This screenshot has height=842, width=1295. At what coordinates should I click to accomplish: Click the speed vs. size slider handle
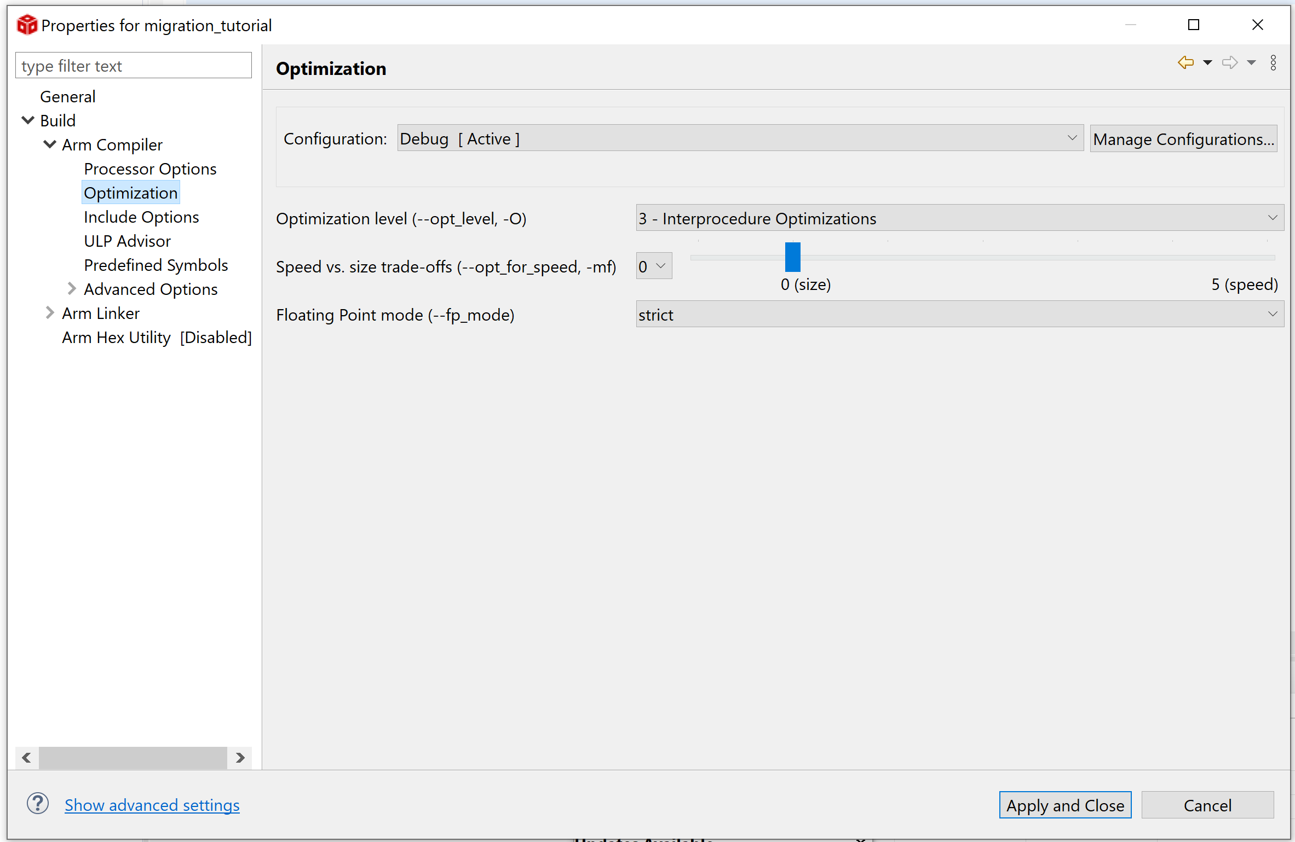[792, 257]
